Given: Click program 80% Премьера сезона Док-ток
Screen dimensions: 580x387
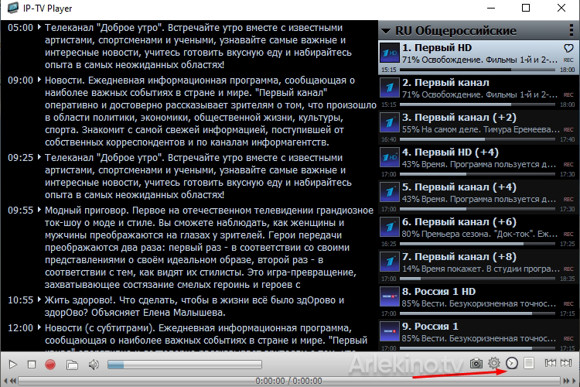Looking at the screenshot, I should 479,234.
